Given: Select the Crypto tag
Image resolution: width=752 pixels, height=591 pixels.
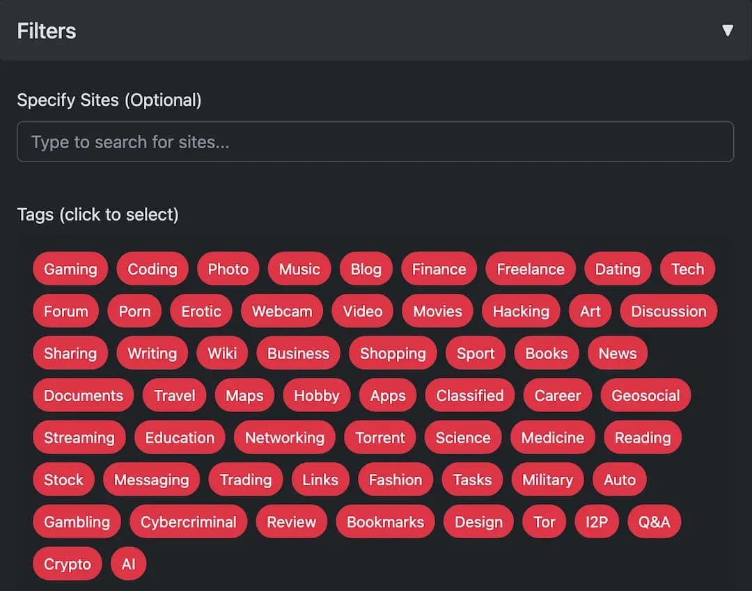Looking at the screenshot, I should (x=68, y=564).
